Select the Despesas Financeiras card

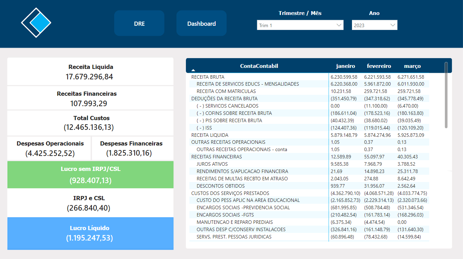pos(133,148)
